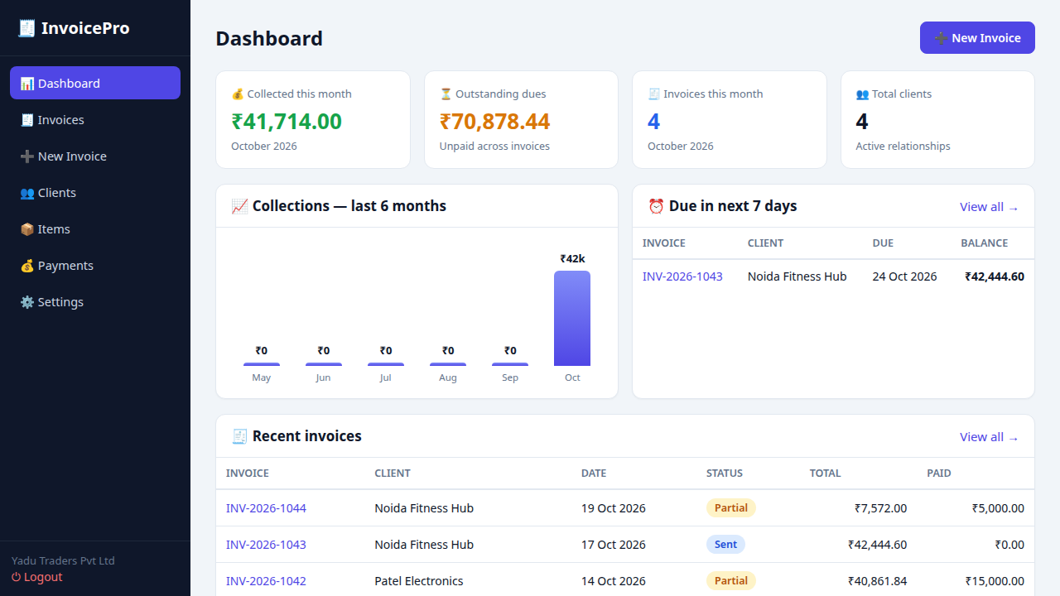Click the ₹7,572.00 total in Recent invoices
The height and width of the screenshot is (596, 1060).
click(880, 508)
